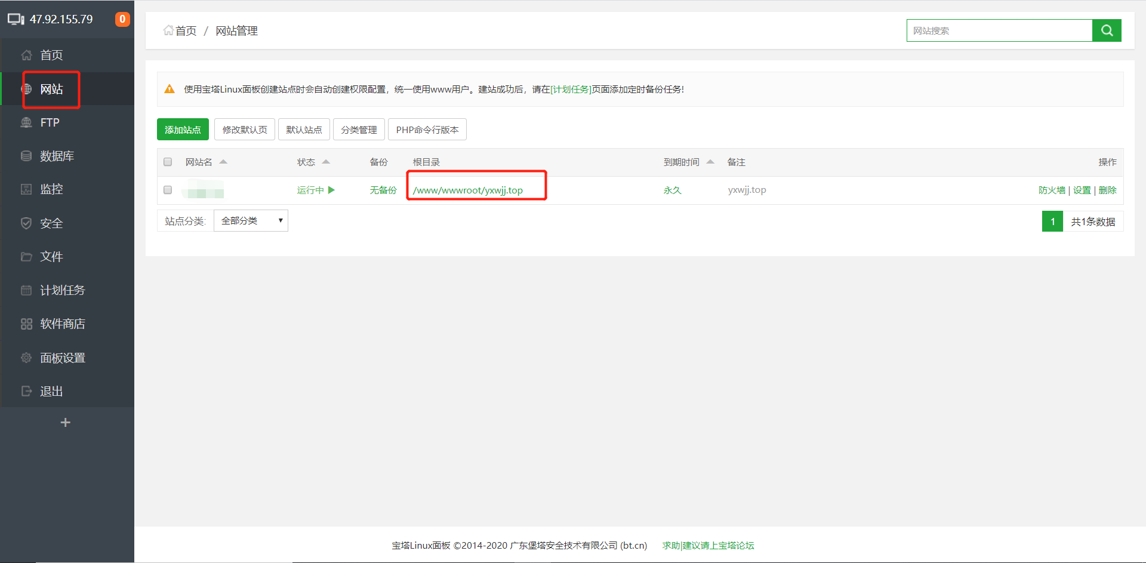
Task: Click the breadcrumb home icon
Action: (168, 30)
